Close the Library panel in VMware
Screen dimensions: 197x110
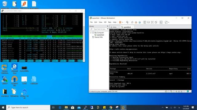pyautogui.click(x=107, y=26)
